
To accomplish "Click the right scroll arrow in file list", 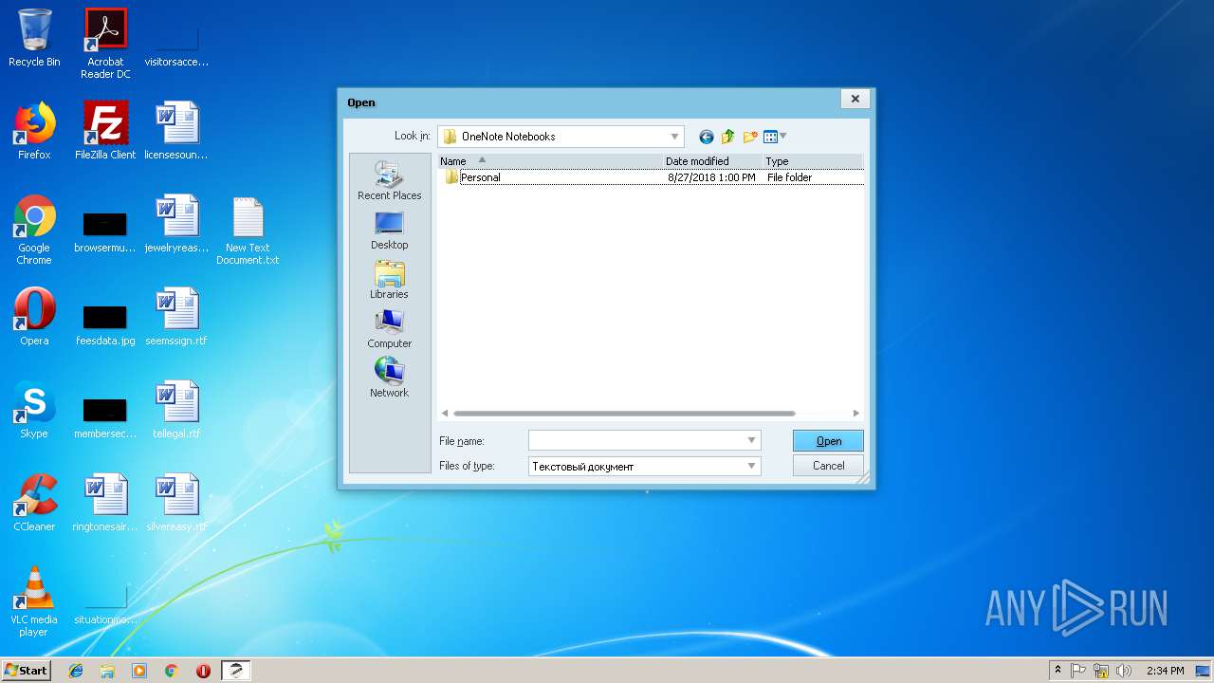I will coord(855,414).
